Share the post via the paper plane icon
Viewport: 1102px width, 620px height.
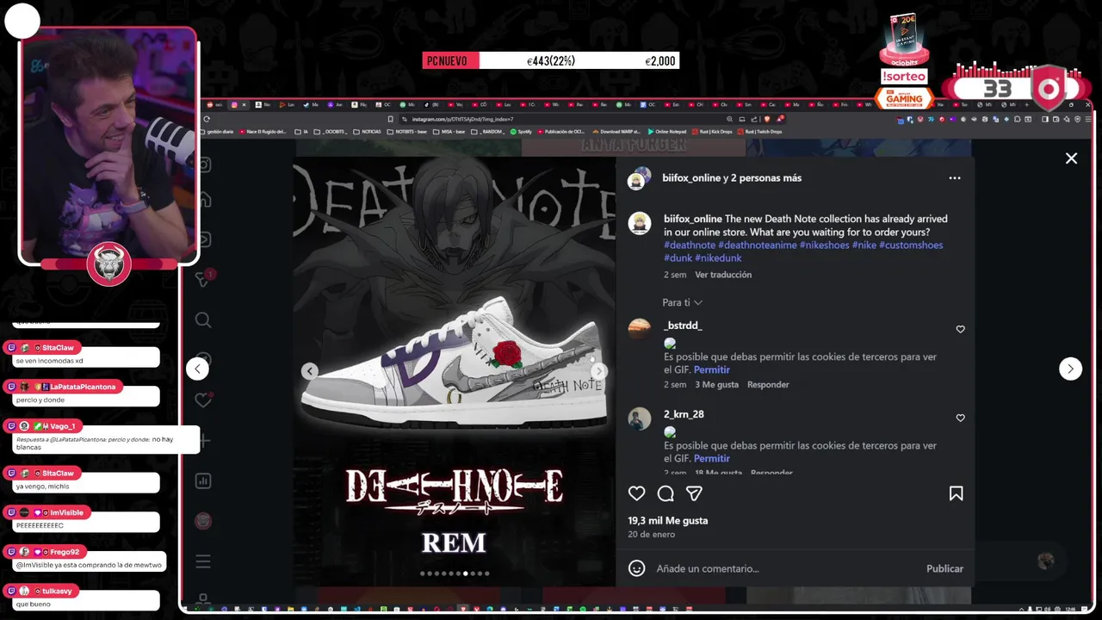[694, 493]
